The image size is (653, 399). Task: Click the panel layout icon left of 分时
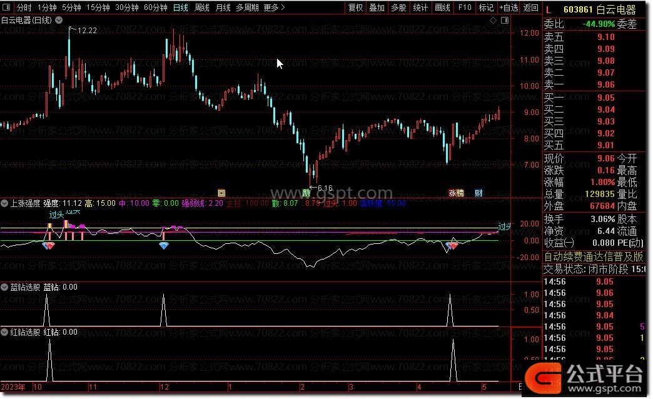click(7, 8)
